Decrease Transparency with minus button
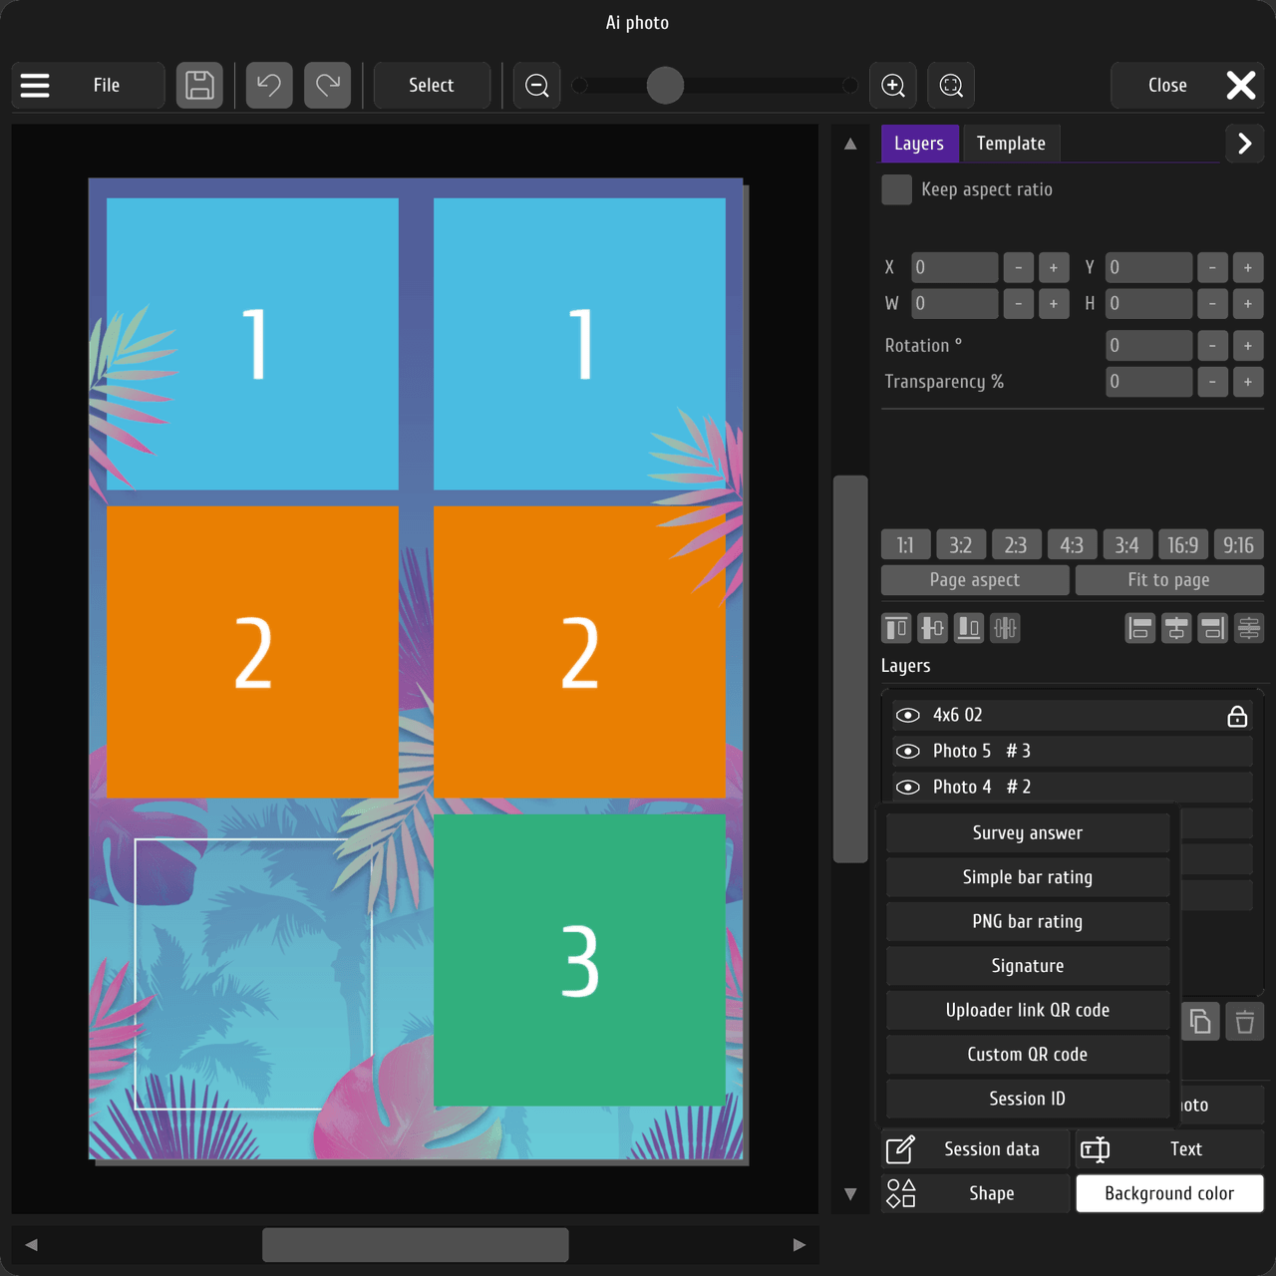 (x=1212, y=382)
